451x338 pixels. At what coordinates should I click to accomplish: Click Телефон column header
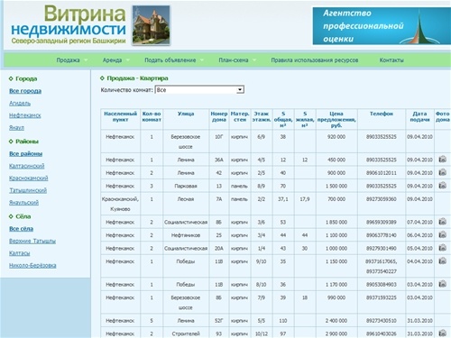(x=382, y=114)
